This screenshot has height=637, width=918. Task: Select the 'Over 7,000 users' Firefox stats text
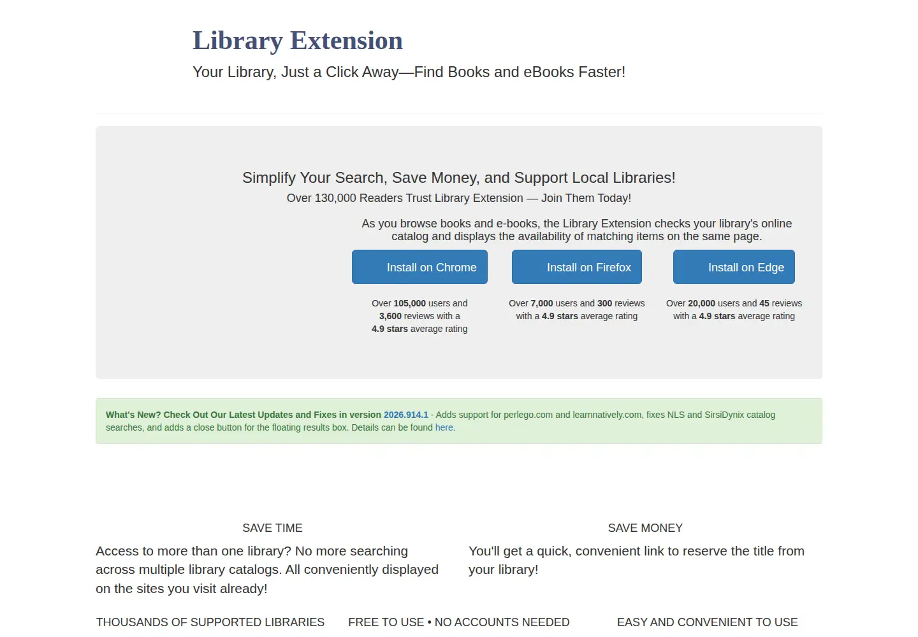click(577, 310)
